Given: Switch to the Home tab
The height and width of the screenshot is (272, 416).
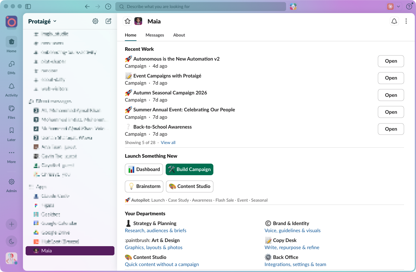Looking at the screenshot, I should coord(131,35).
